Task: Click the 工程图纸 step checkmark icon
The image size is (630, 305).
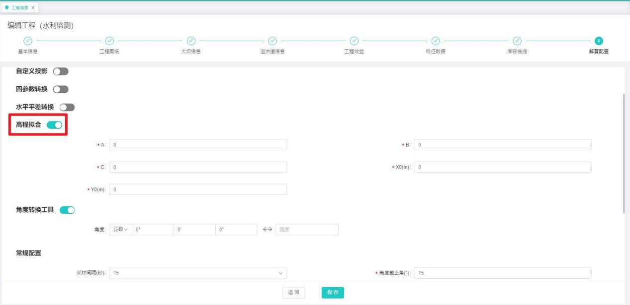Action: coord(109,41)
